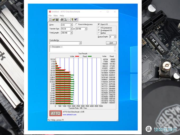Open the Queue Depth dropdown
Image resolution: width=180 pixels, height=135 pixels.
(115, 37)
